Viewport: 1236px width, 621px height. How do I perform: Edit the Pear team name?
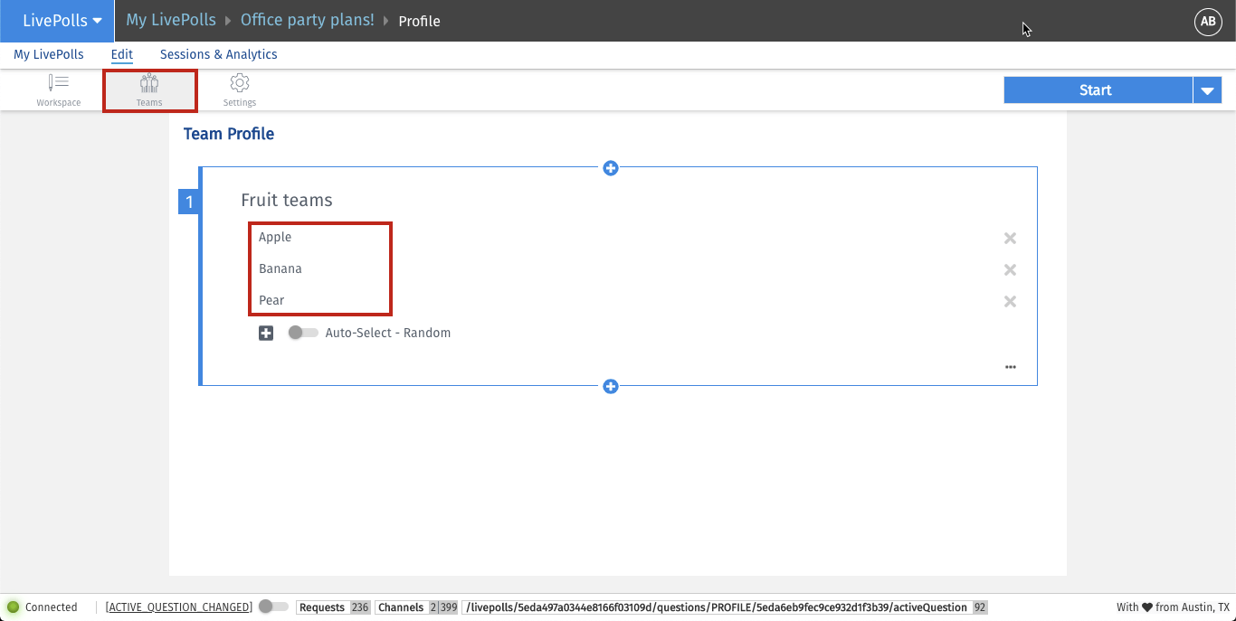point(271,300)
